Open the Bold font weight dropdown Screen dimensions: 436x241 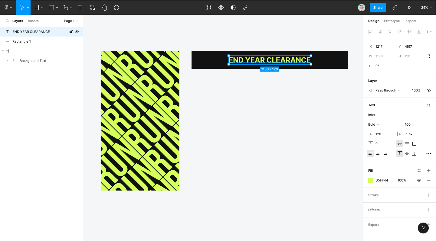point(374,124)
